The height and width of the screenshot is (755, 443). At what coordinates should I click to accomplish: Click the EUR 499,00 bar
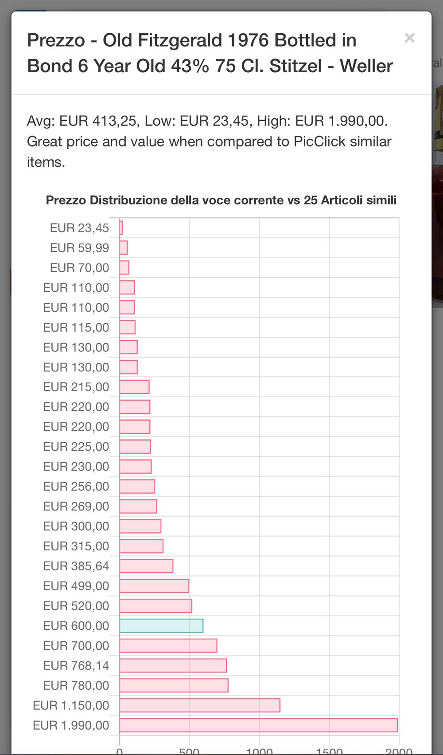click(154, 586)
